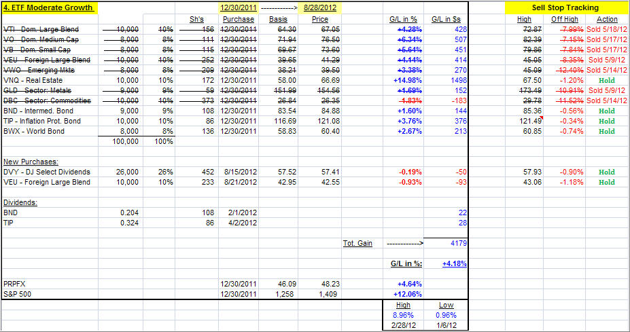Click the 1/6/12 low date cell
Screen dimensions: 630x332
446,325
